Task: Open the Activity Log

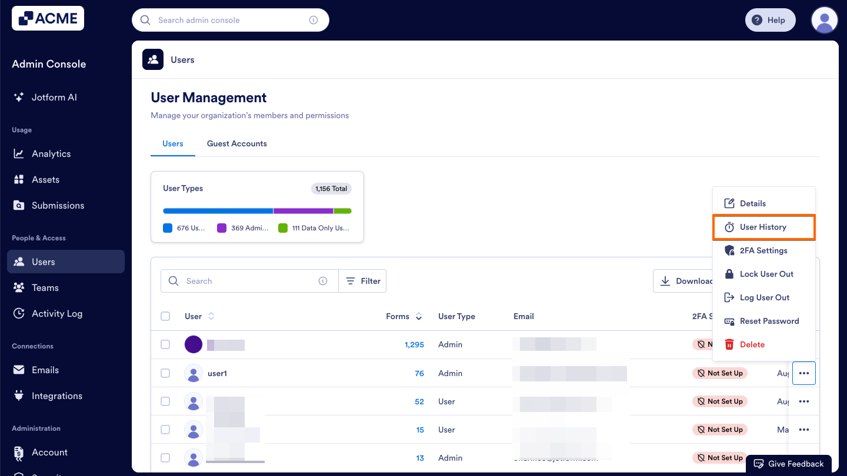Action: pyautogui.click(x=55, y=313)
